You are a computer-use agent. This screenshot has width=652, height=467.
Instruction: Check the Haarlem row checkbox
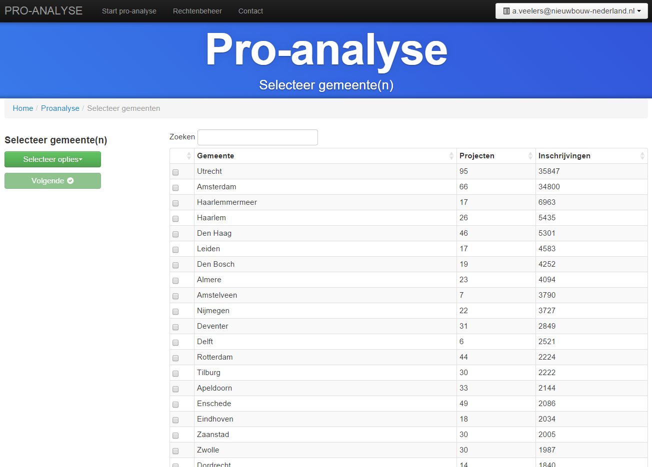pos(175,218)
